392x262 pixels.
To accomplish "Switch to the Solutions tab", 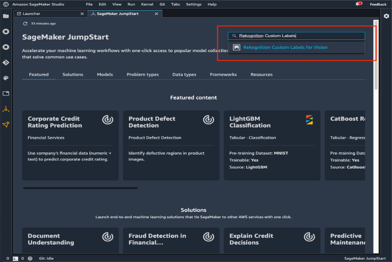I will (72, 74).
